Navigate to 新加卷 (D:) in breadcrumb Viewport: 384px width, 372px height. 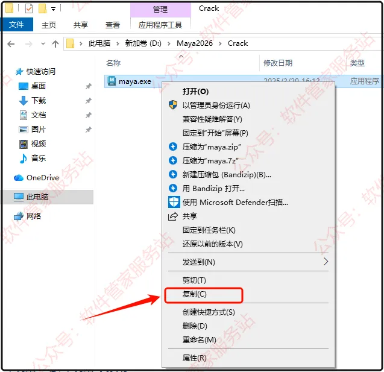(x=143, y=43)
